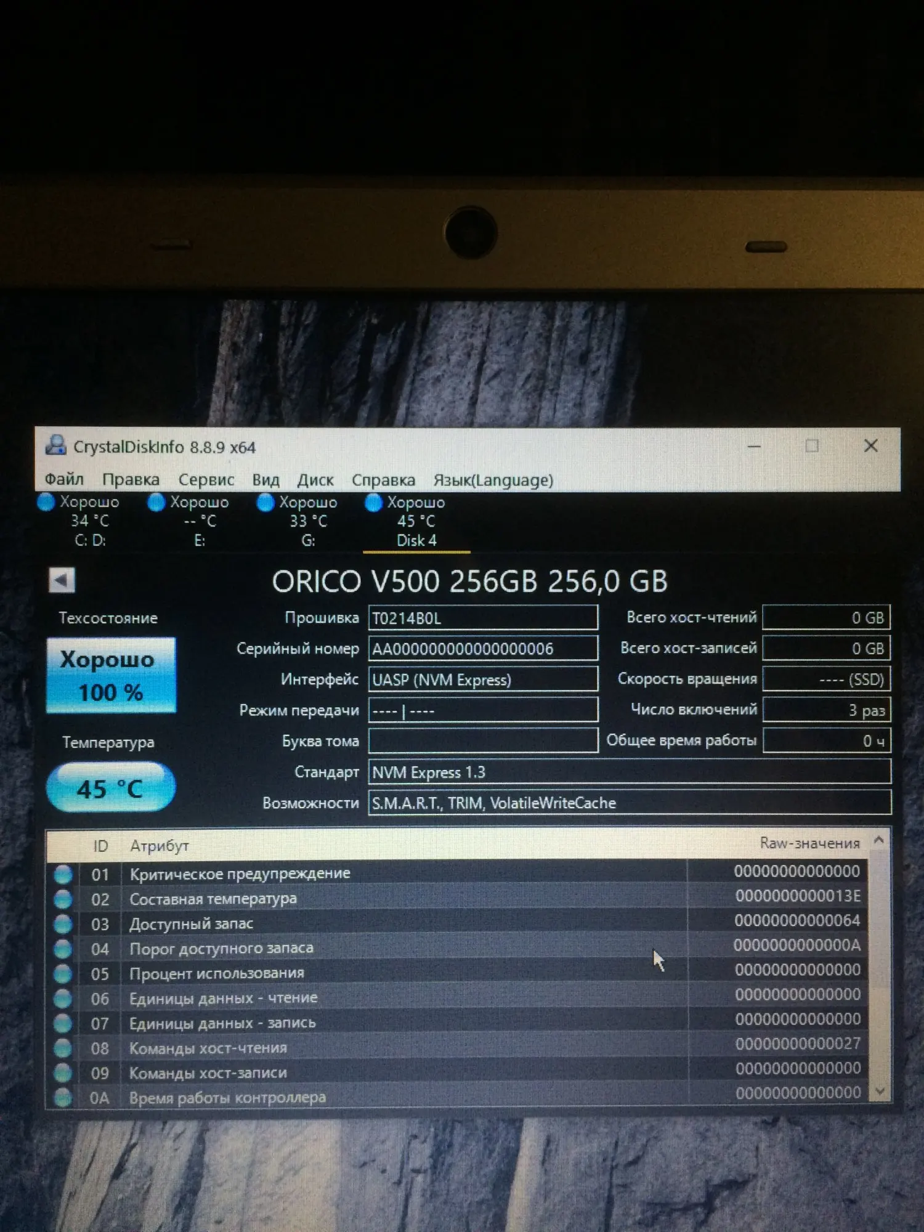Click the Интерфейс field UASP (NVM Express)
This screenshot has width=924, height=1232.
tap(483, 679)
